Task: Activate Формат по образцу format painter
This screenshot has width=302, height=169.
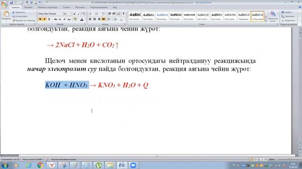Action: tap(24, 20)
